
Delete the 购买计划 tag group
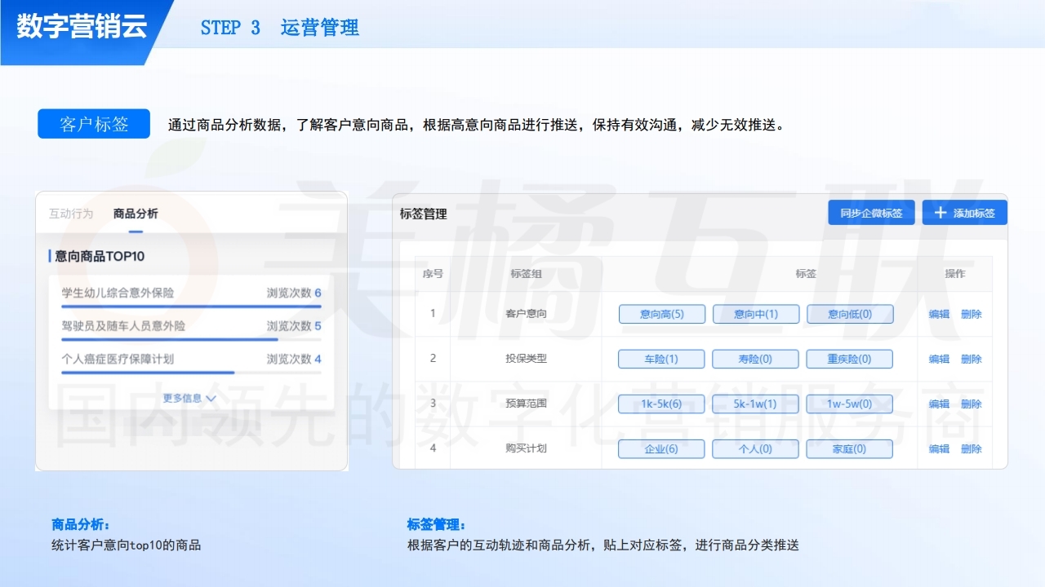(972, 448)
